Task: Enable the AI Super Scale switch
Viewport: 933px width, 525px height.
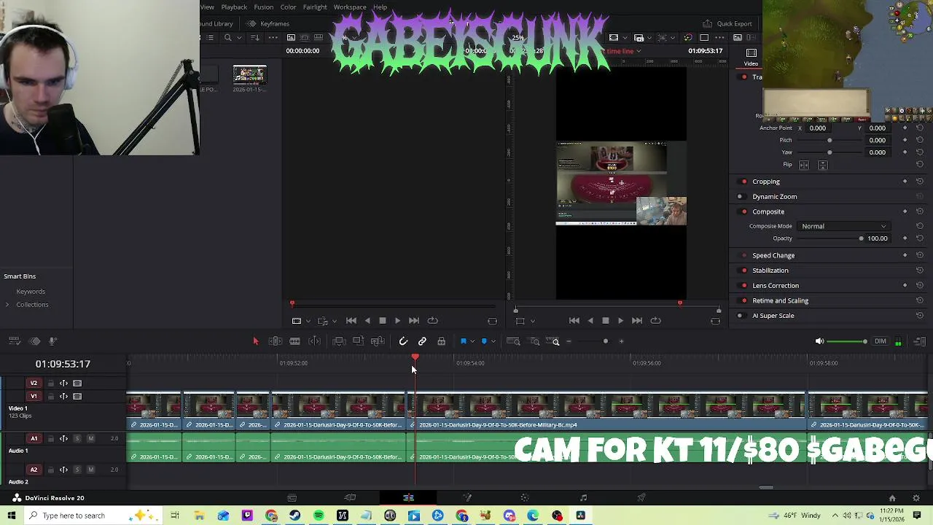Action: pos(740,316)
